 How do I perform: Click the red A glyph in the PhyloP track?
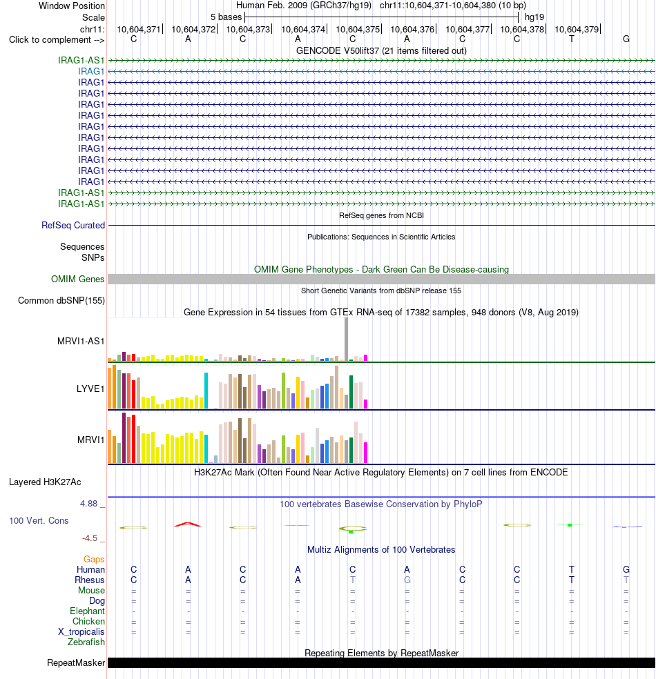(188, 524)
